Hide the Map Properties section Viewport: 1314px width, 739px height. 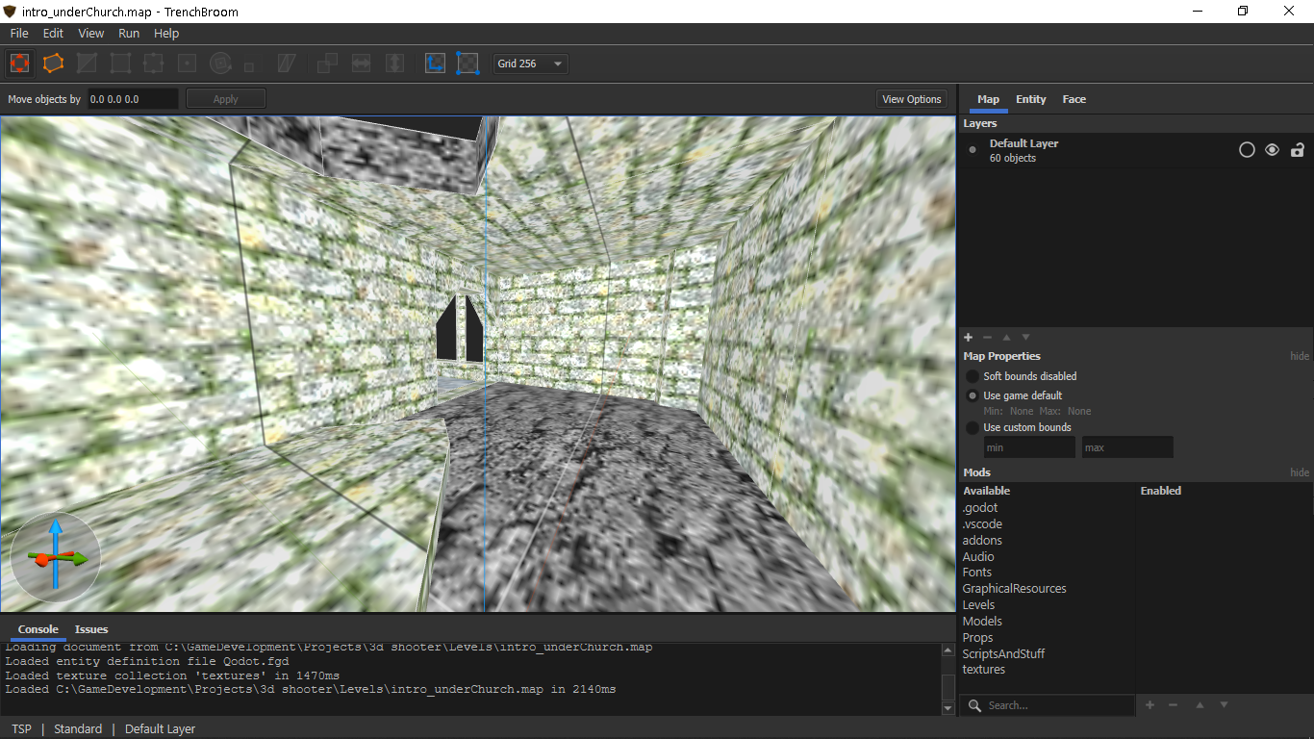1299,356
